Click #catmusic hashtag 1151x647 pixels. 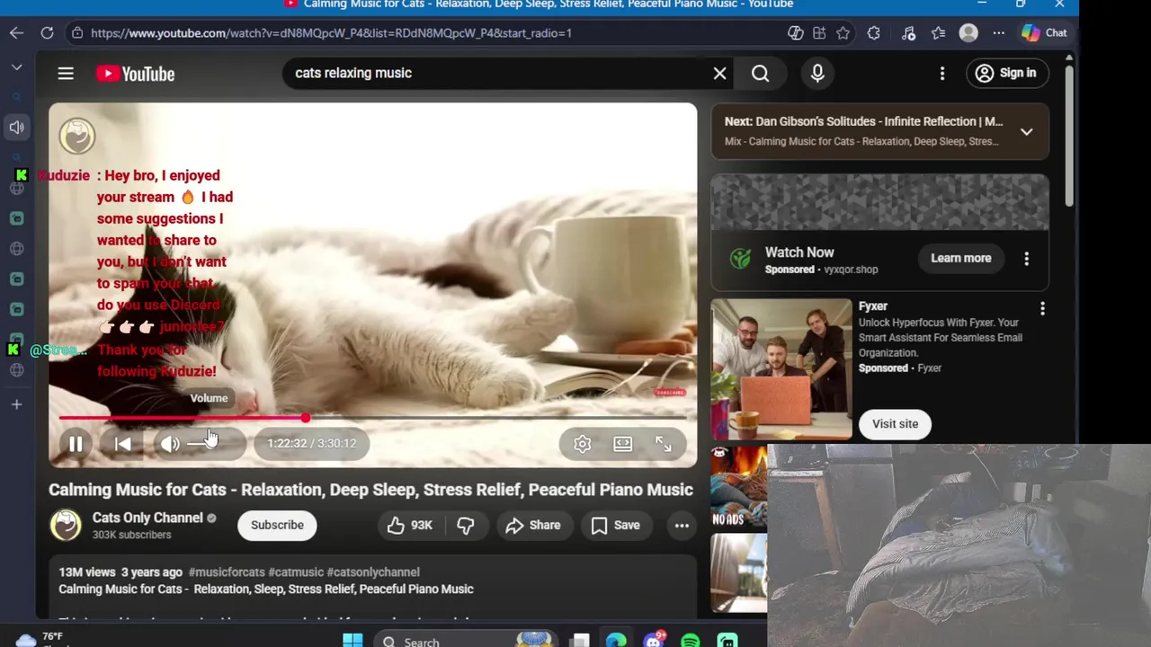point(296,572)
